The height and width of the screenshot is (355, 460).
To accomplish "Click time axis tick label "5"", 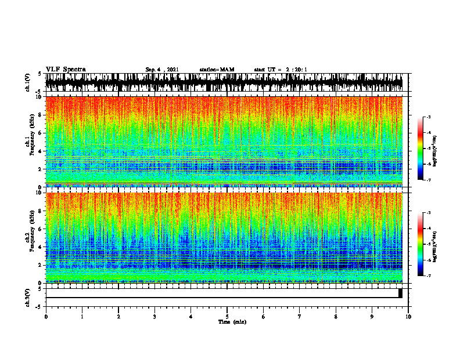I will [x=227, y=317].
